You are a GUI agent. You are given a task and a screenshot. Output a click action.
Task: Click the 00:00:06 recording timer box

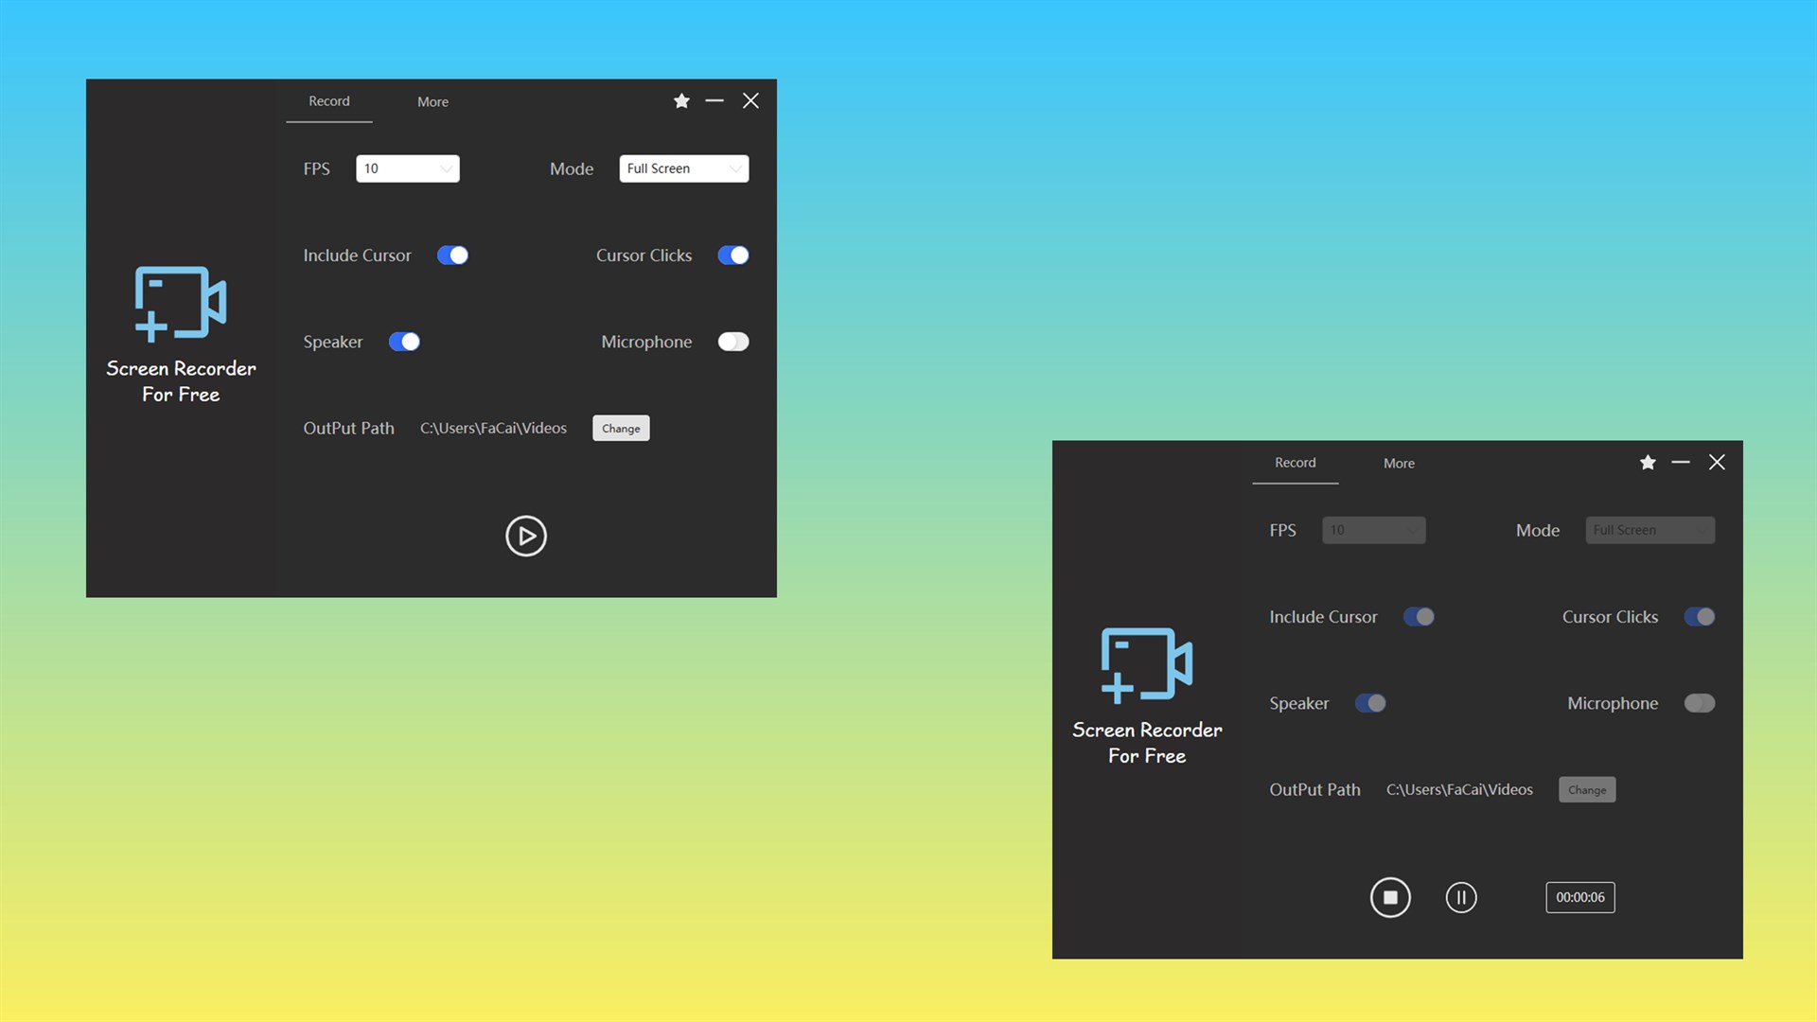(x=1579, y=897)
